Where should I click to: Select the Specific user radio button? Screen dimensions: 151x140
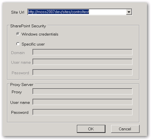coord(18,44)
